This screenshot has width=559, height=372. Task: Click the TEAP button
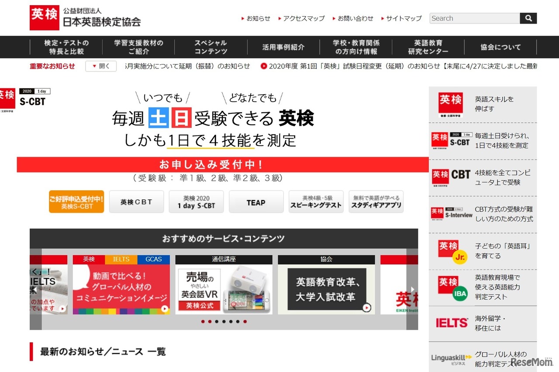256,202
